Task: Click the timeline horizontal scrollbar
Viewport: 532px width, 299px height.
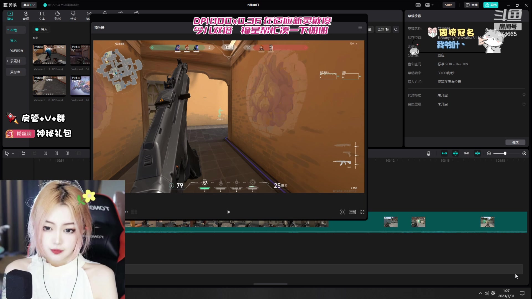Action: 270,284
